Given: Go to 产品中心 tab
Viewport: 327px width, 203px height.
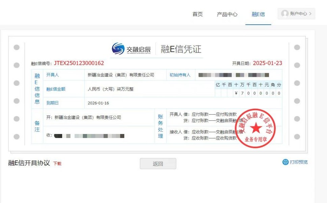Looking at the screenshot, I should tap(227, 14).
